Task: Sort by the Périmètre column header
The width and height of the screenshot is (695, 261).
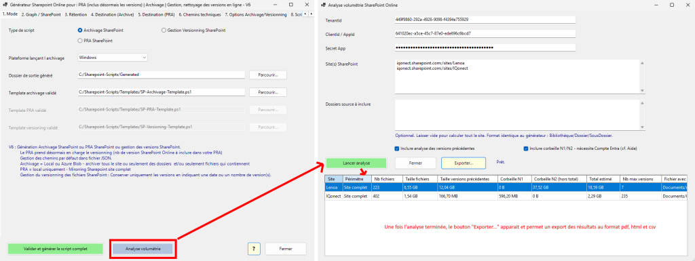Action: click(357, 179)
